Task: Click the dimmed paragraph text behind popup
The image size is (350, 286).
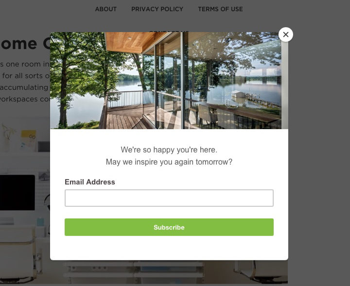Action: pos(25,82)
